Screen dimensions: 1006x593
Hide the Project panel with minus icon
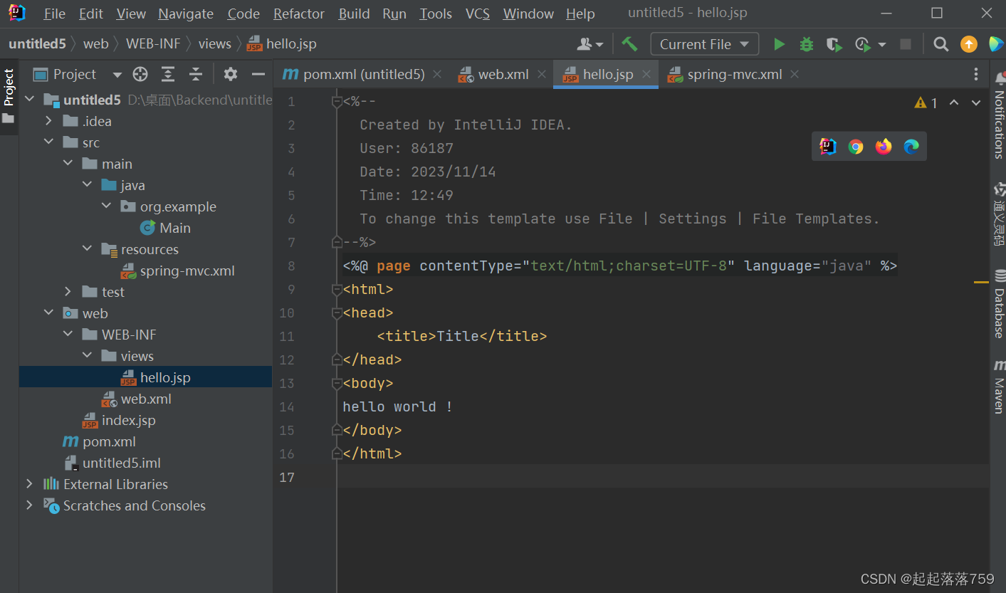(x=258, y=74)
